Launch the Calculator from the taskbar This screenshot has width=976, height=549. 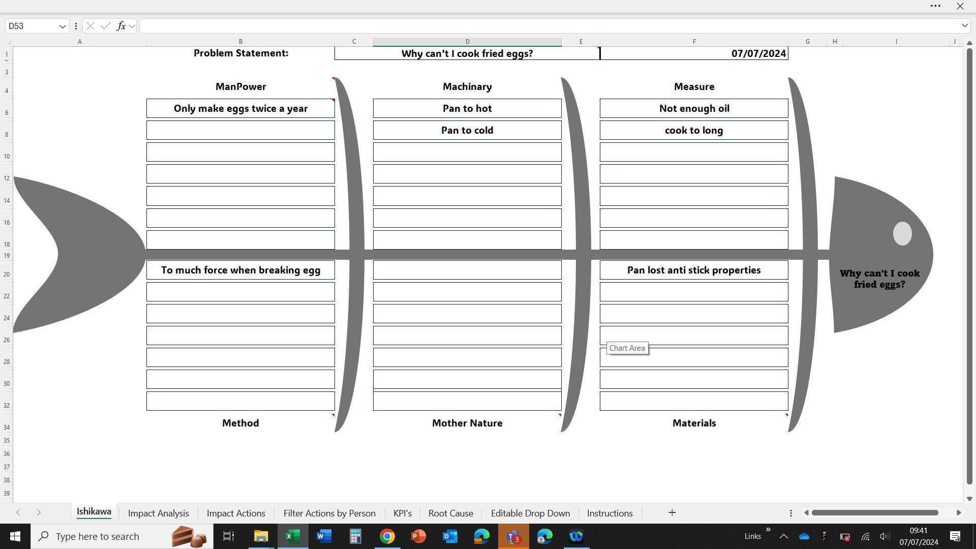355,536
